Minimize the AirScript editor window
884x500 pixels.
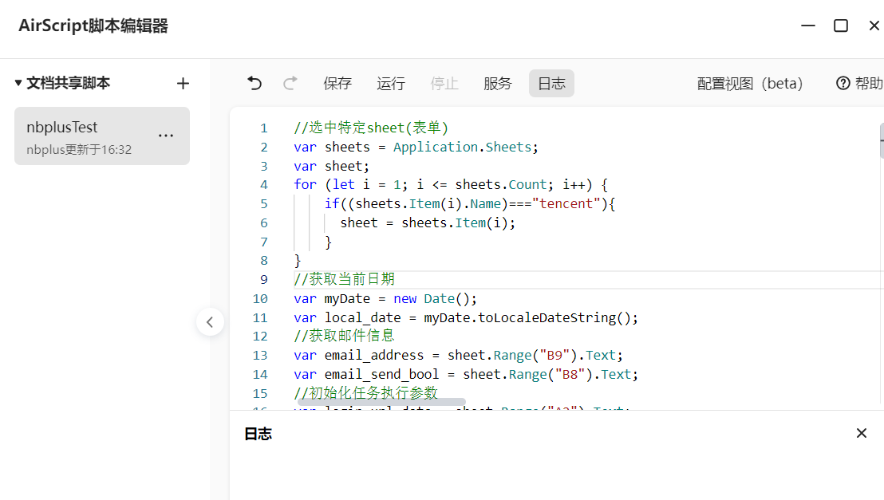pos(808,26)
